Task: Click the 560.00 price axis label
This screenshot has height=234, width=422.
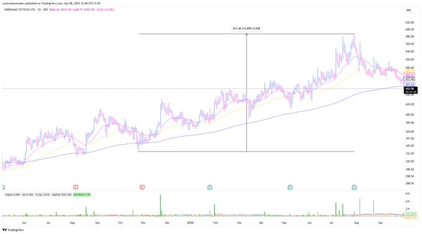Action: pyautogui.click(x=410, y=44)
